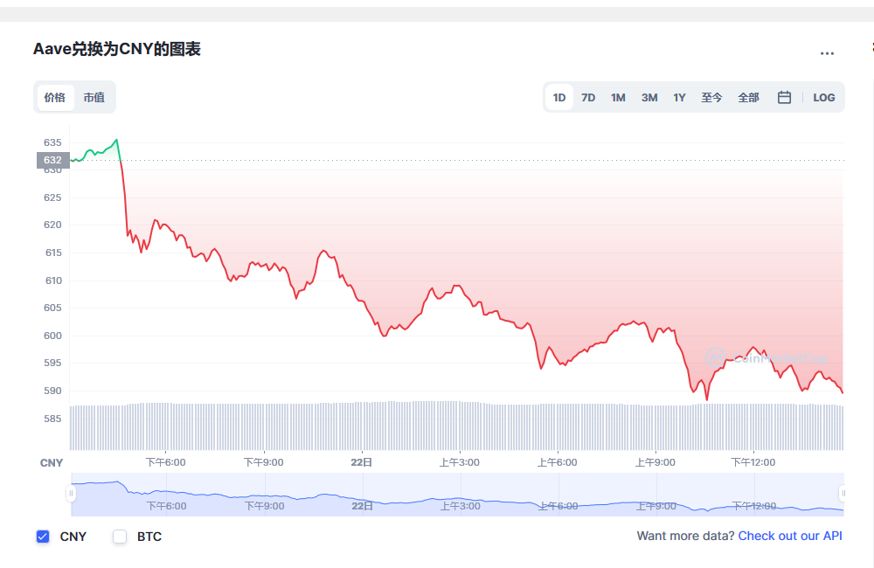Click the 632 price marker label
The width and height of the screenshot is (874, 568).
(x=53, y=160)
